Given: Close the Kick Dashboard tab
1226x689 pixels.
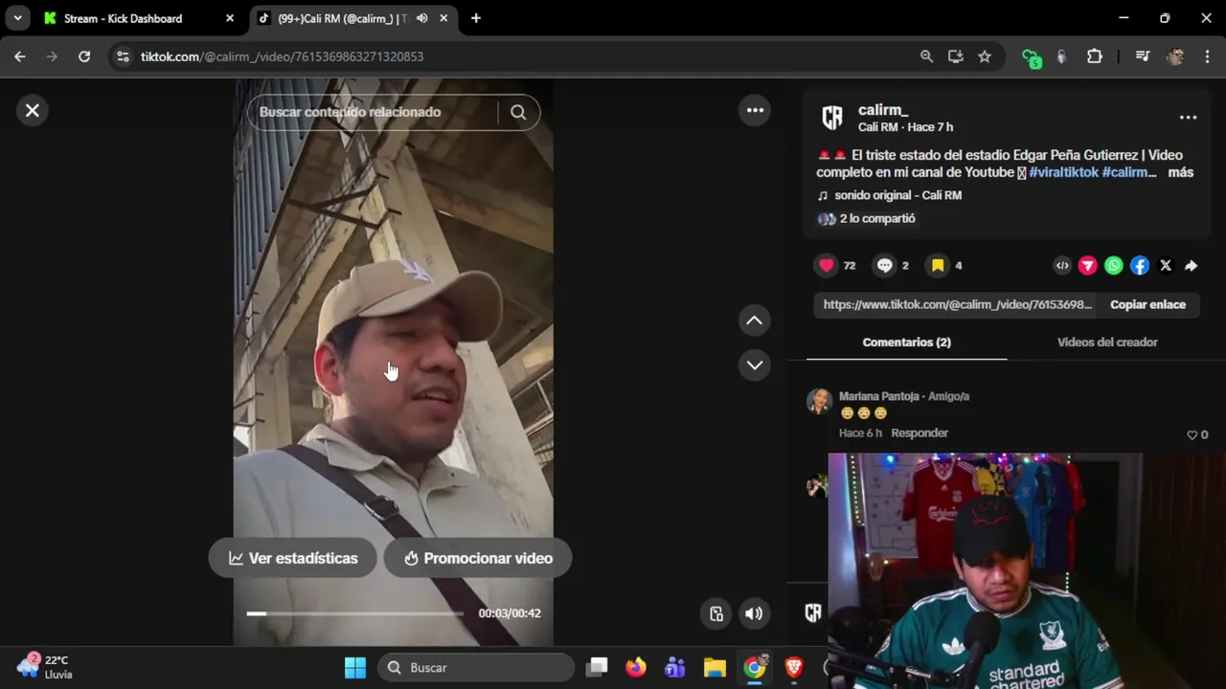Looking at the screenshot, I should (230, 18).
